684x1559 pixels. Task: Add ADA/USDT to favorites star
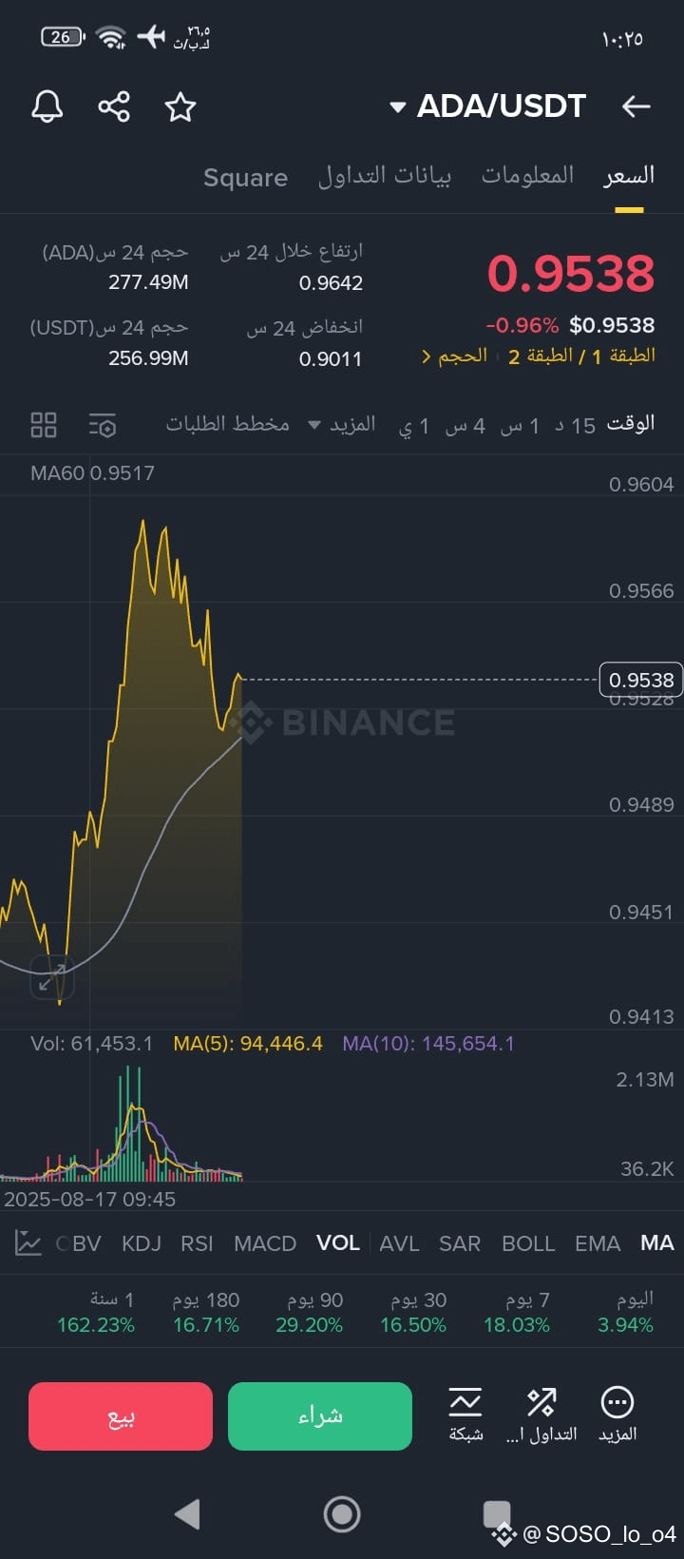180,106
